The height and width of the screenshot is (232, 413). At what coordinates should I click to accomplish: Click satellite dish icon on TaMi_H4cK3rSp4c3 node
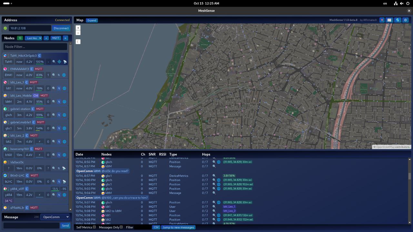(x=65, y=62)
